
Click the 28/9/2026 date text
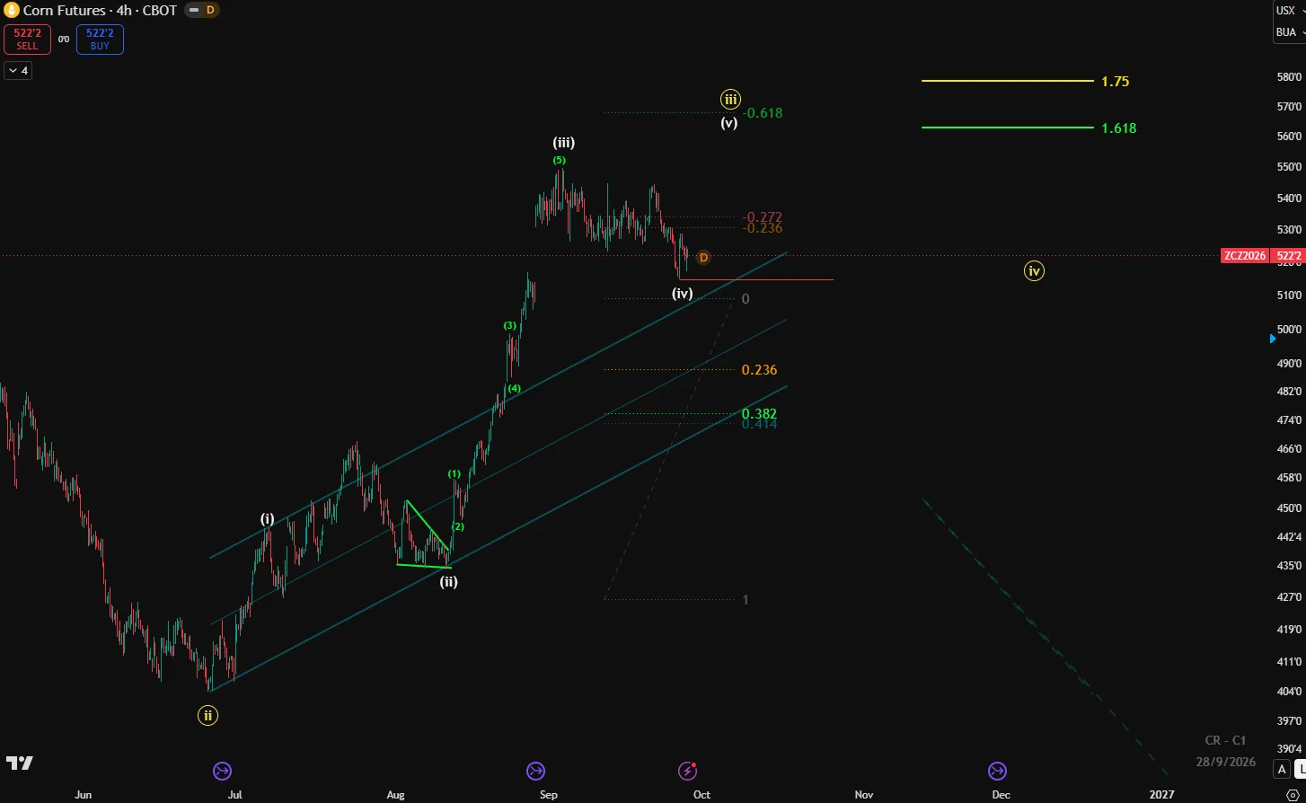(1225, 762)
